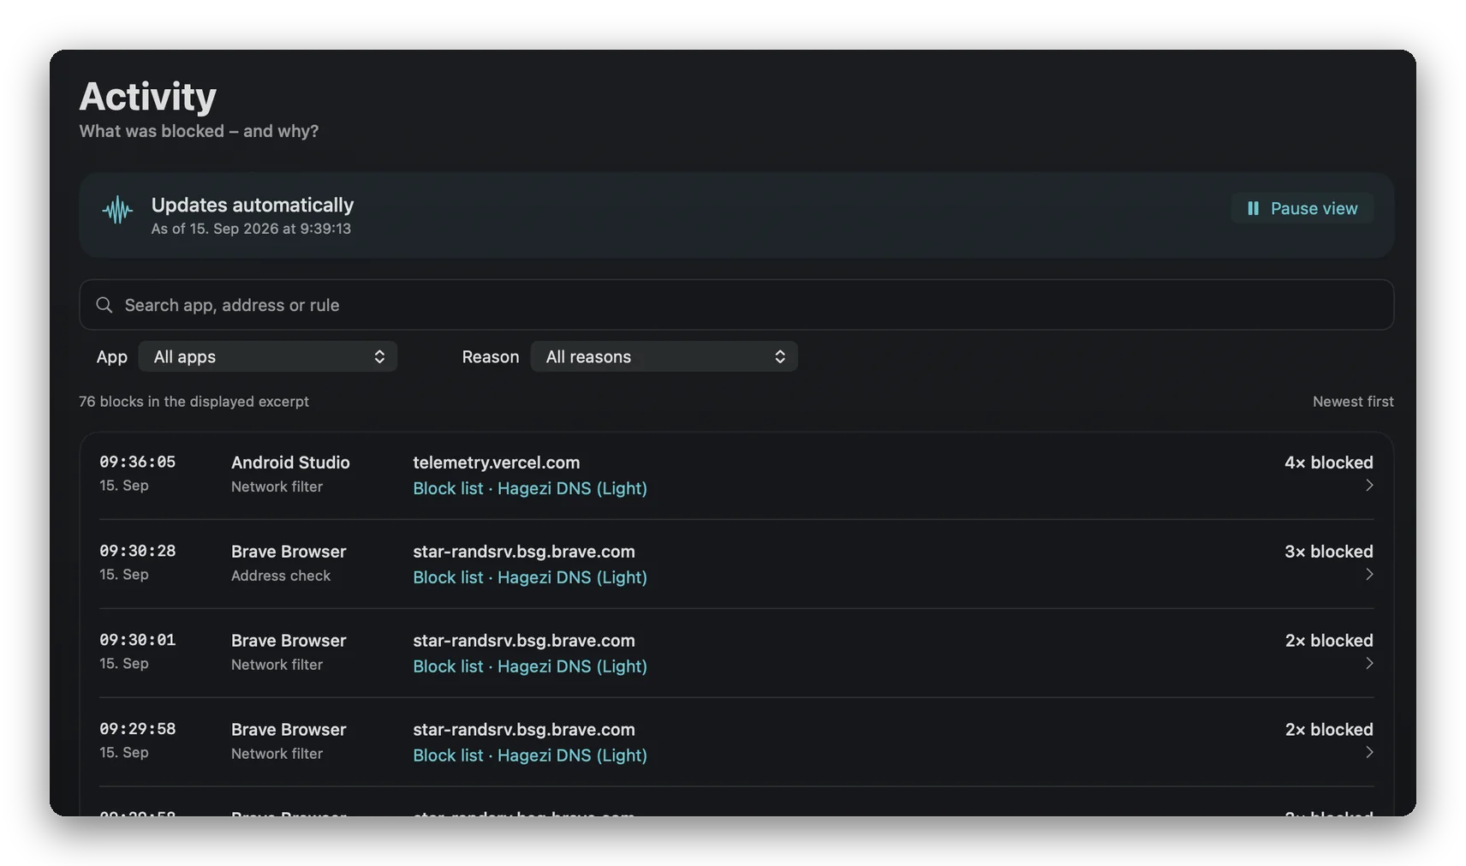Image resolution: width=1466 pixels, height=866 pixels.
Task: Expand the 09:36:05 Android Studio entry chevron
Action: coord(1369,486)
